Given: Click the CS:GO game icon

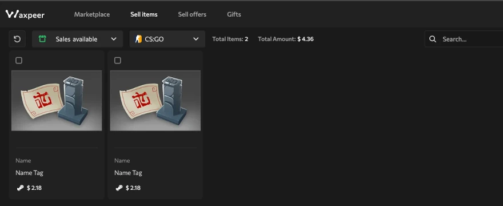Looking at the screenshot, I should tap(138, 39).
